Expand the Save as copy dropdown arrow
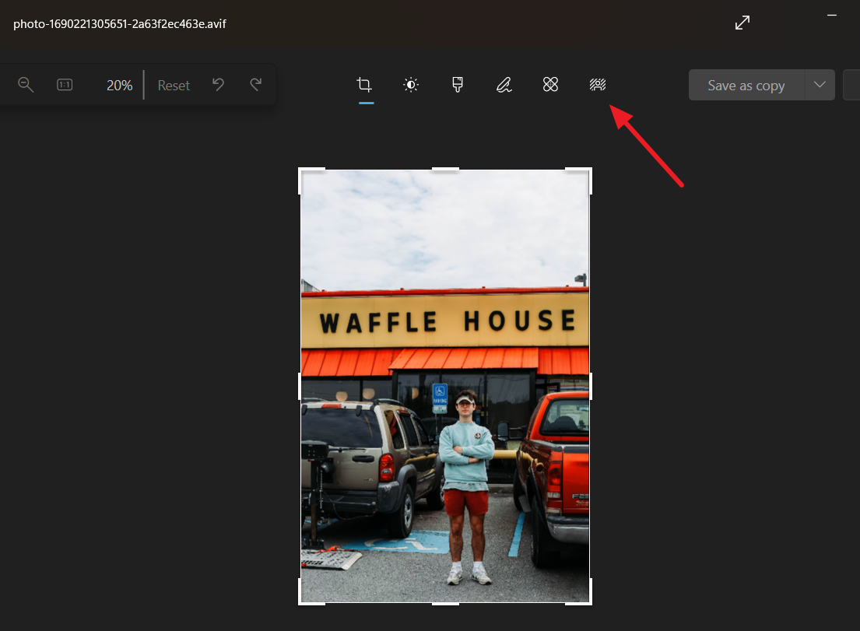The height and width of the screenshot is (631, 860). click(820, 85)
